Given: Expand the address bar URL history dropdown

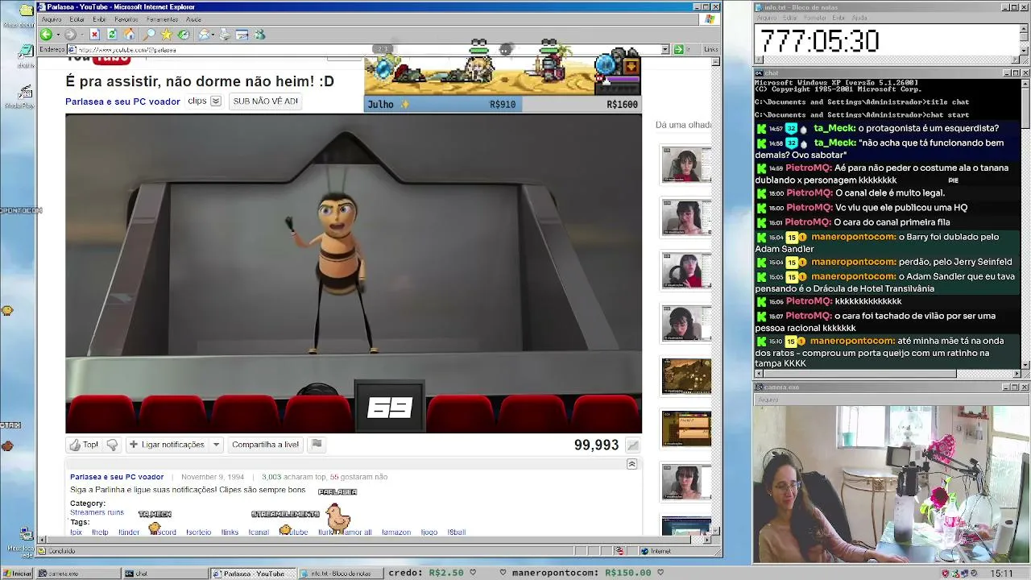Looking at the screenshot, I should (665, 49).
